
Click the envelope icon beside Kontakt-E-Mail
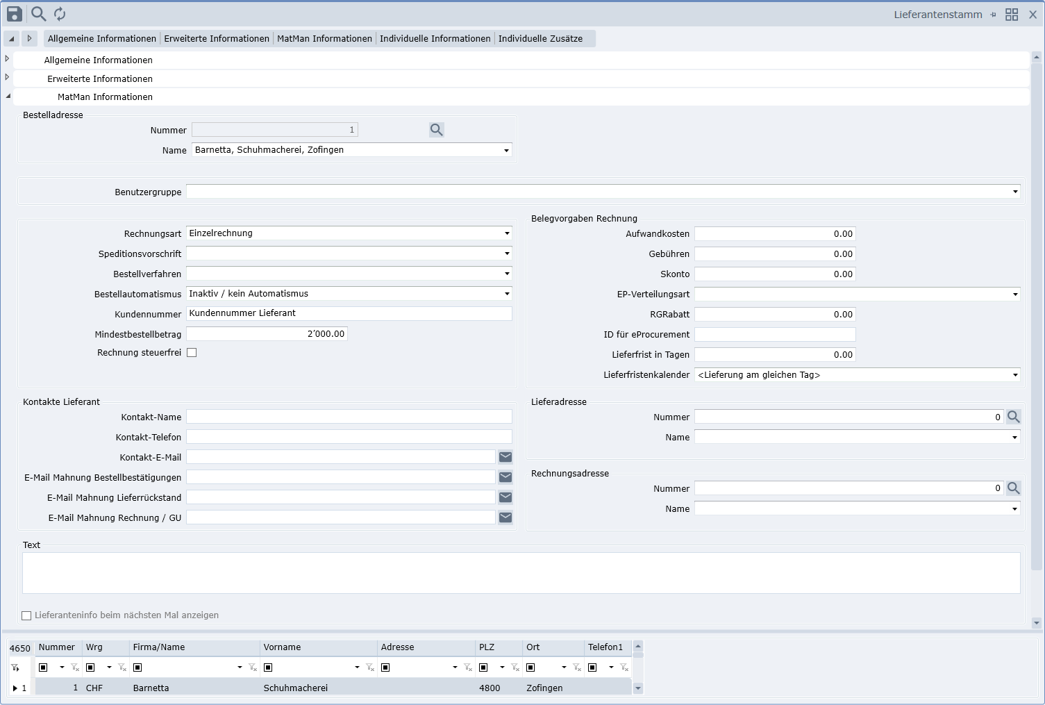click(x=505, y=457)
